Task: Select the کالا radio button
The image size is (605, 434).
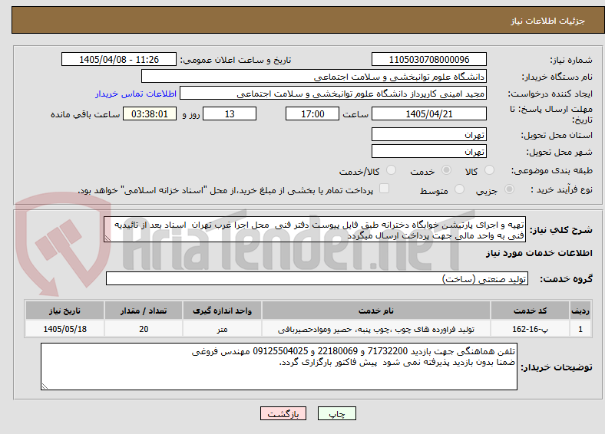Action: (489, 170)
